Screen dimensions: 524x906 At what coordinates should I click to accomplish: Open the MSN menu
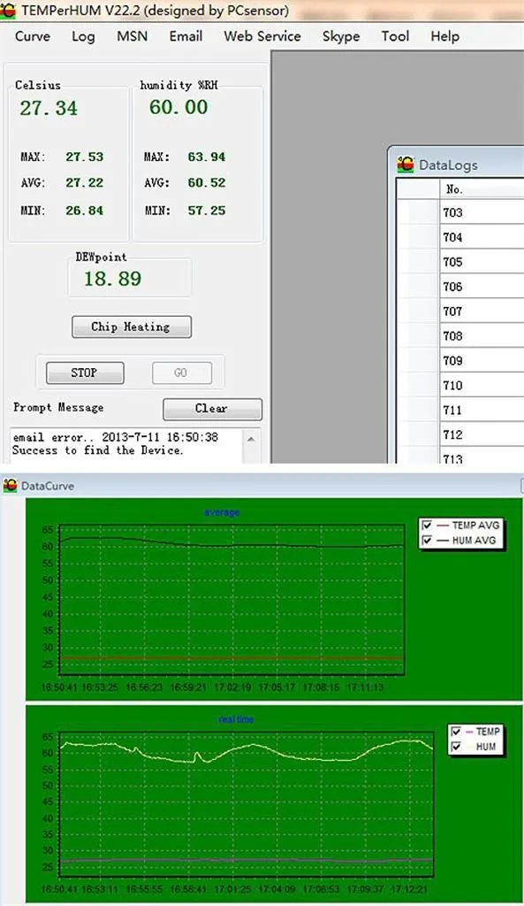tap(133, 36)
